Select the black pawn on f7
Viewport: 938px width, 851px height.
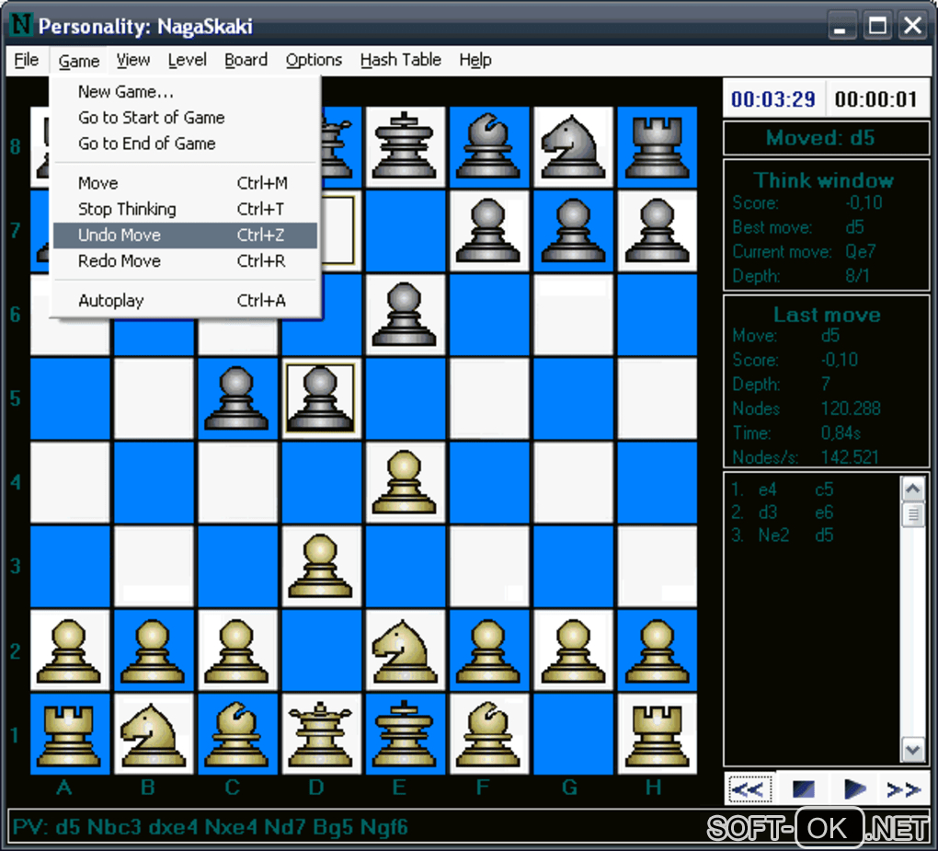pyautogui.click(x=488, y=231)
